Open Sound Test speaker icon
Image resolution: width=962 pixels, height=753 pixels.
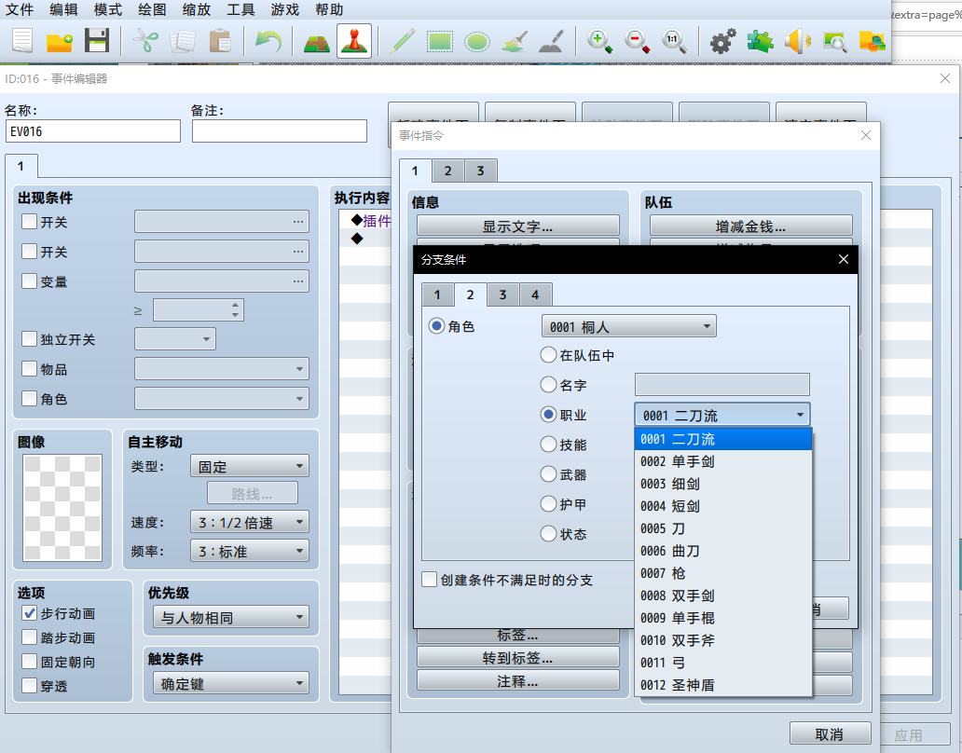click(798, 41)
